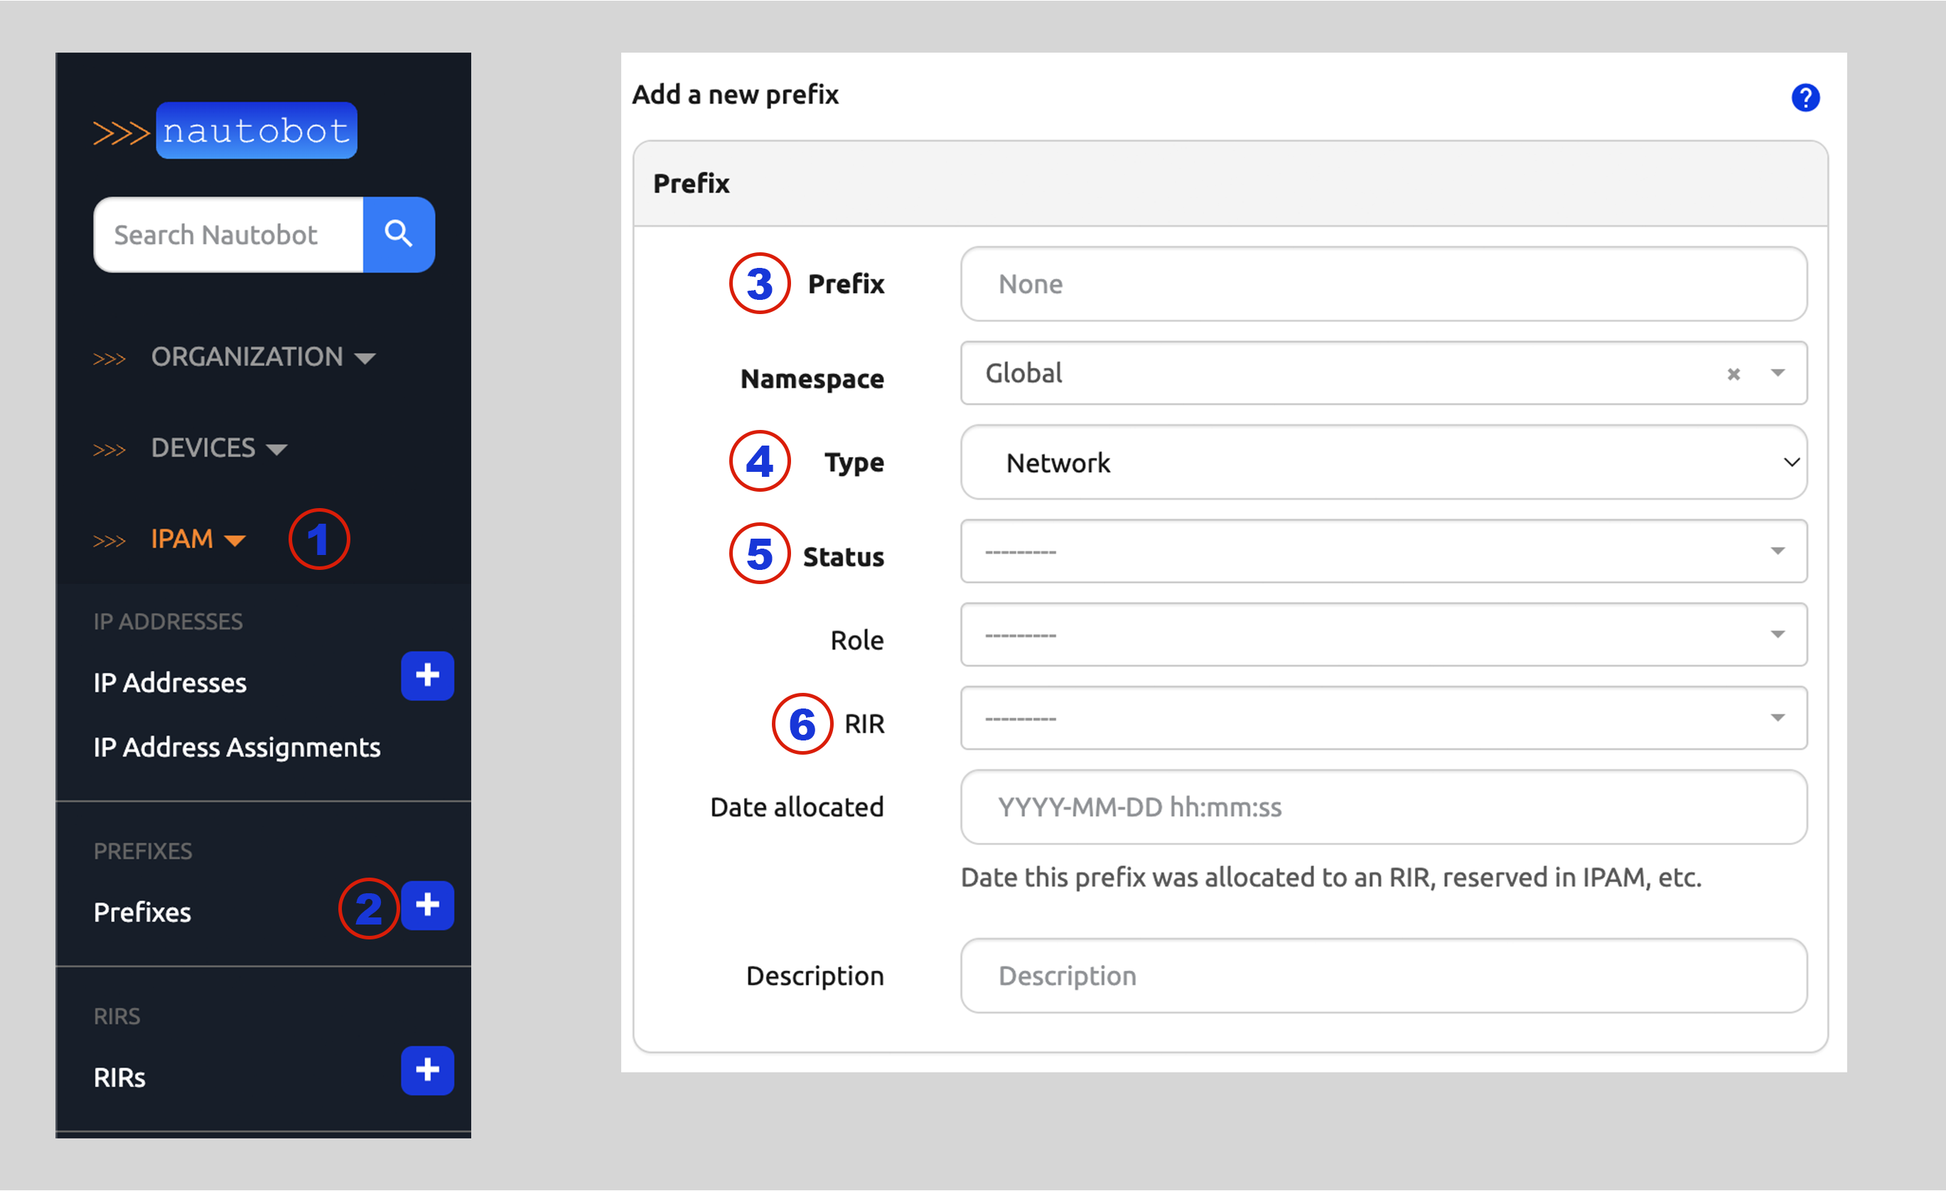This screenshot has width=1946, height=1191.
Task: Click the RIRs add icon
Action: pos(426,1069)
